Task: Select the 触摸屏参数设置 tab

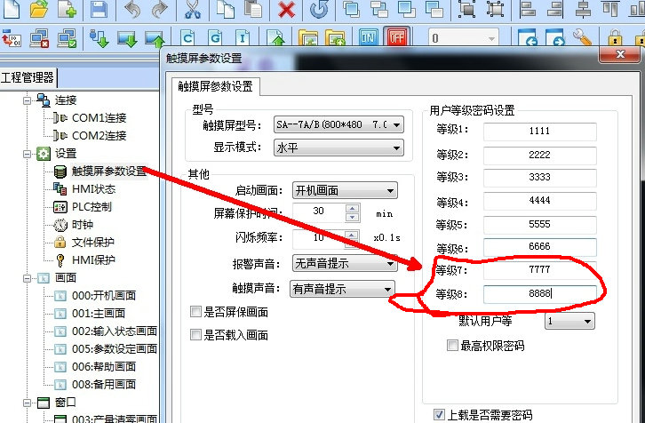Action: tap(215, 86)
